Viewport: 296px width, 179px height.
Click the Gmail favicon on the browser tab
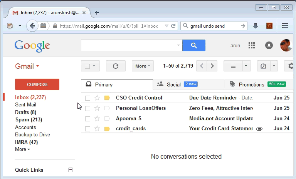click(15, 13)
